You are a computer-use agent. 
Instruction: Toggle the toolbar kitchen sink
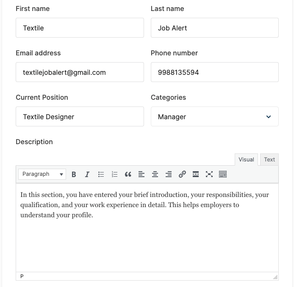pyautogui.click(x=223, y=174)
